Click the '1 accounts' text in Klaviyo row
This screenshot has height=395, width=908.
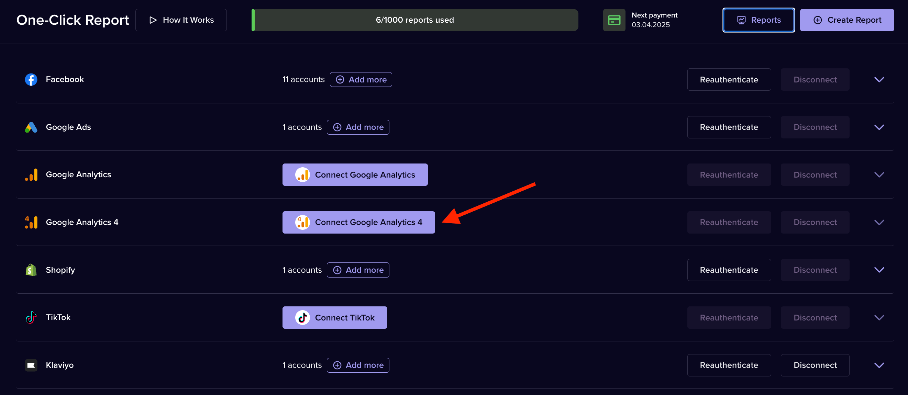click(x=302, y=365)
